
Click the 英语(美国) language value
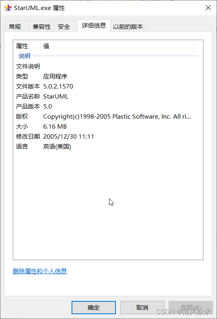pyautogui.click(x=57, y=147)
